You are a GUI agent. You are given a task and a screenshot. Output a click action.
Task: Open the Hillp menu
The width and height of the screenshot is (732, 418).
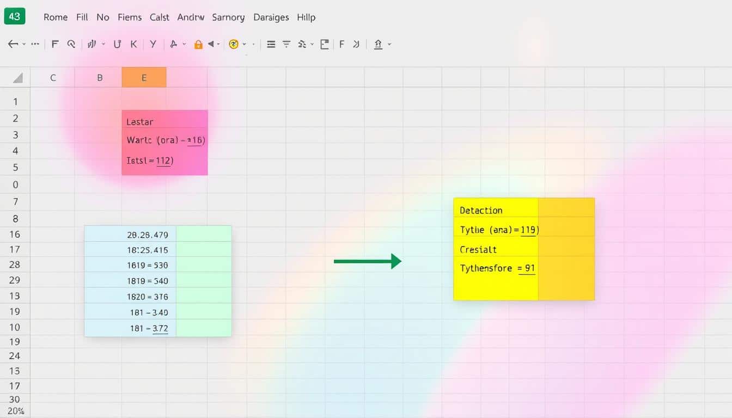pos(306,17)
